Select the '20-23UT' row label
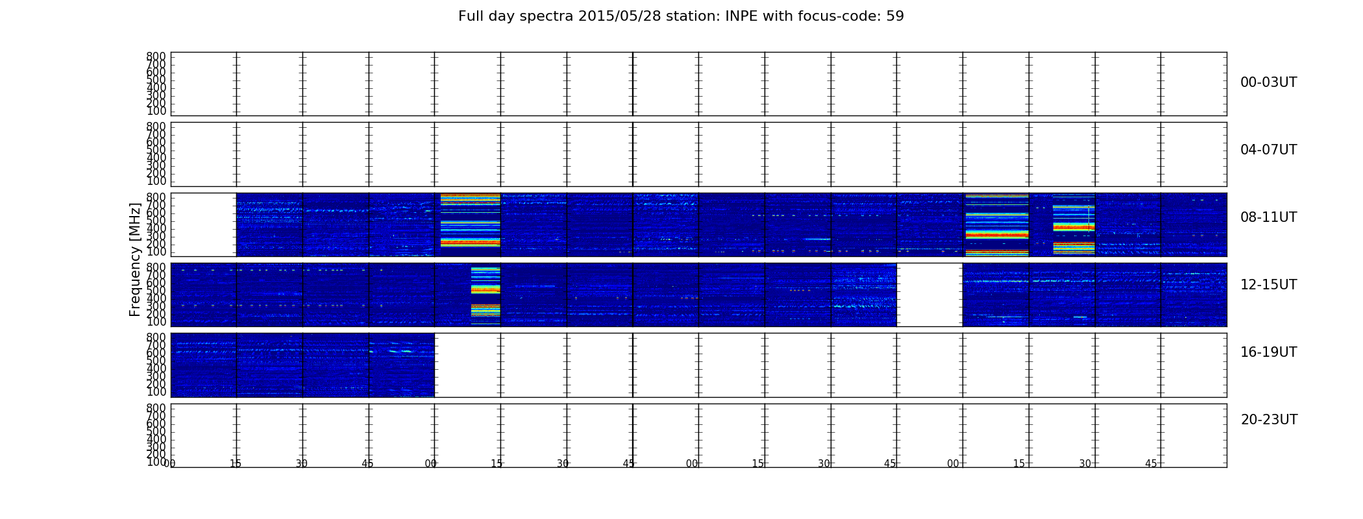The height and width of the screenshot is (519, 1363). coord(1269,420)
